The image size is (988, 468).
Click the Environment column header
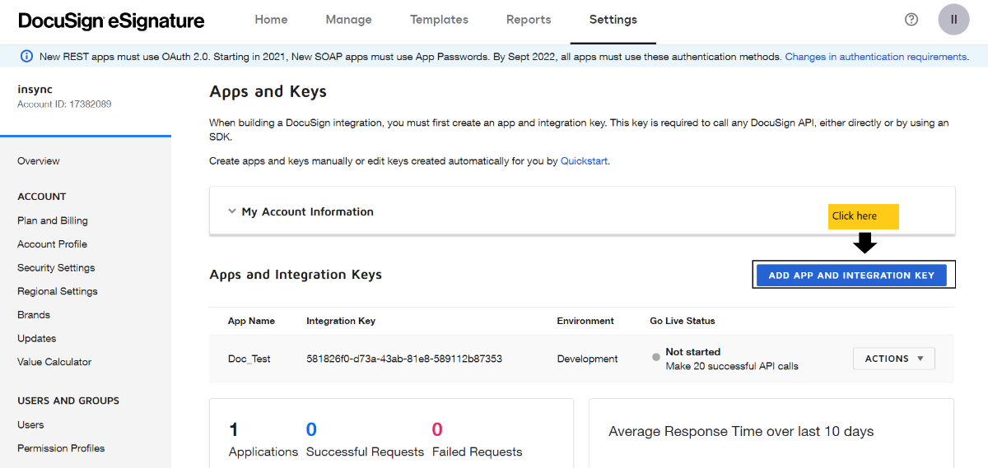585,321
